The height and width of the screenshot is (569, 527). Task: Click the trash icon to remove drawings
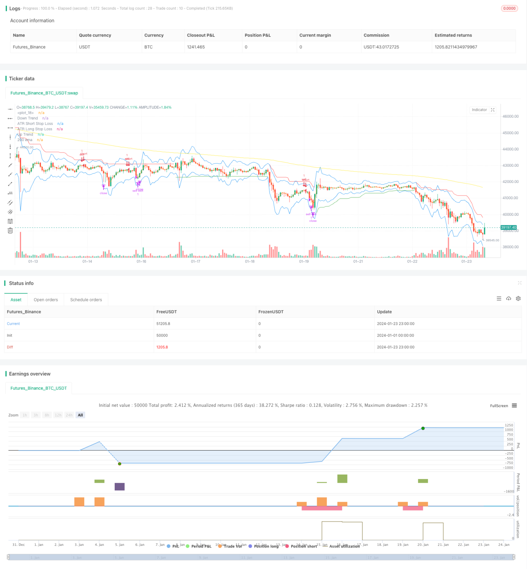click(x=10, y=230)
